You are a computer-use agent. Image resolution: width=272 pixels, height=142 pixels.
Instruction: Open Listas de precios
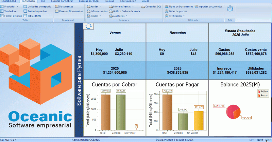(177, 11)
